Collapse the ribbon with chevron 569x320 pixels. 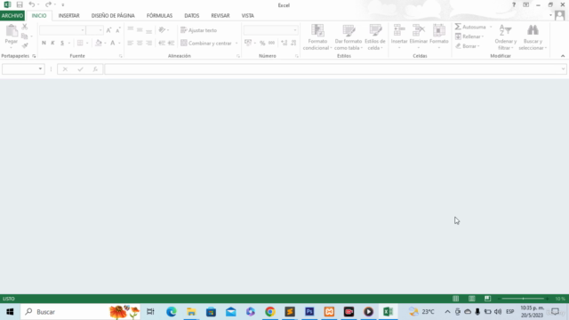(x=563, y=56)
